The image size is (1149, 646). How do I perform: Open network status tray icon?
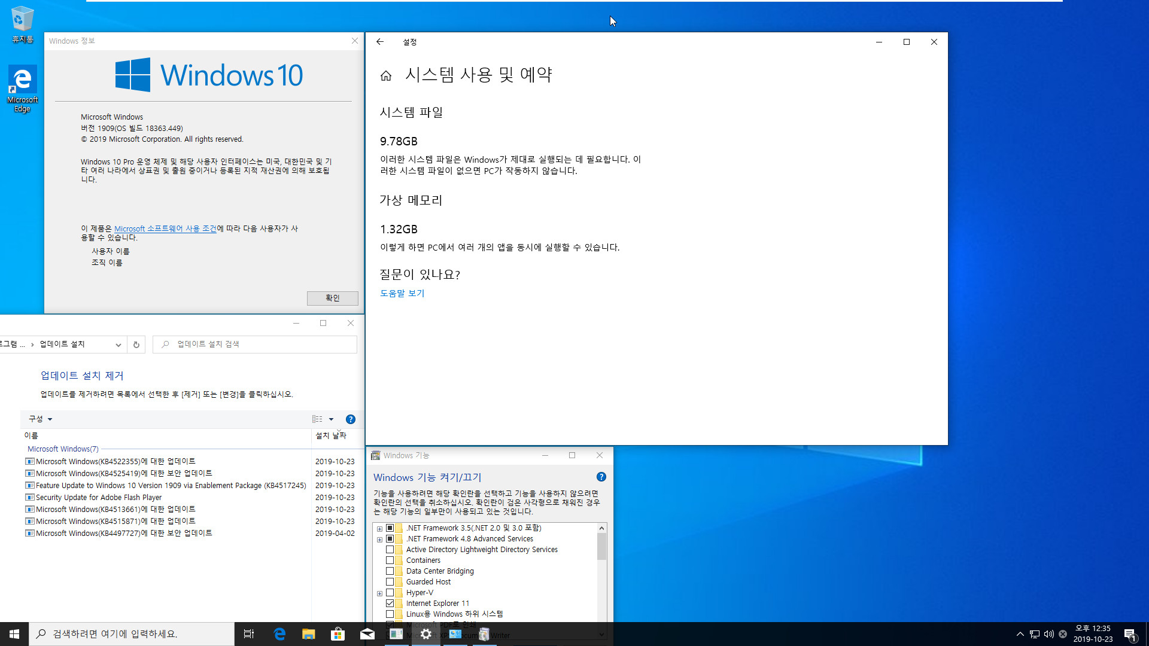click(1035, 634)
